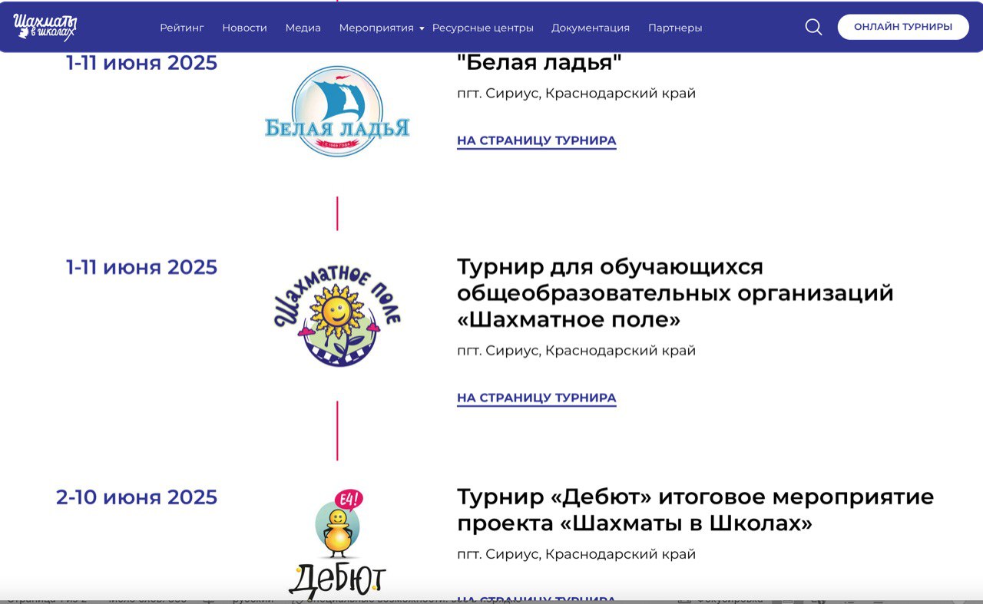Open the Рейтинг menu item
983x604 pixels.
(x=182, y=28)
